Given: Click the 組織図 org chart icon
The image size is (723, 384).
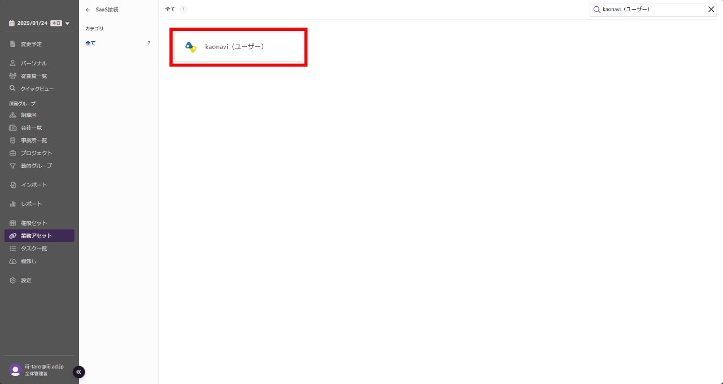Looking at the screenshot, I should point(13,115).
